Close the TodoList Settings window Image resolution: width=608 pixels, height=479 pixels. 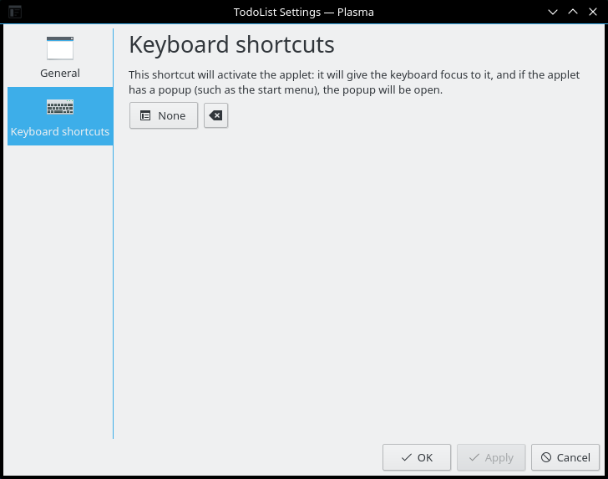[x=593, y=12]
